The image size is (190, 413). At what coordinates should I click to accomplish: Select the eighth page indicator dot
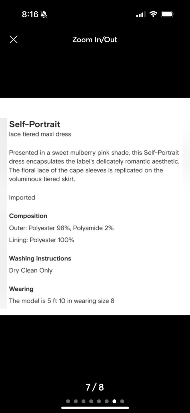pyautogui.click(x=122, y=401)
